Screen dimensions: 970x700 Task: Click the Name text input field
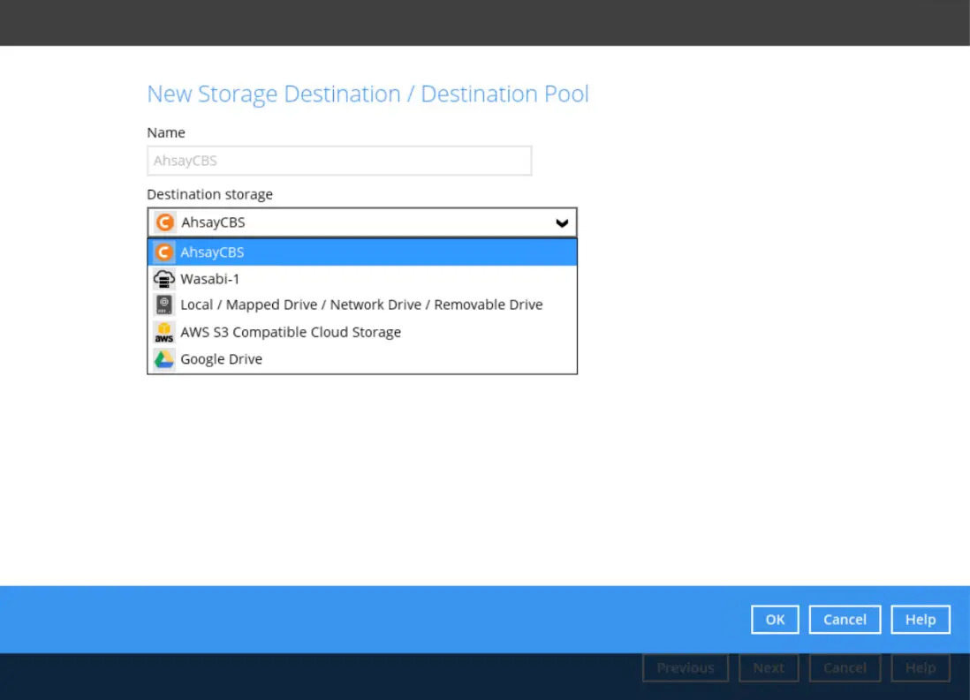point(339,162)
